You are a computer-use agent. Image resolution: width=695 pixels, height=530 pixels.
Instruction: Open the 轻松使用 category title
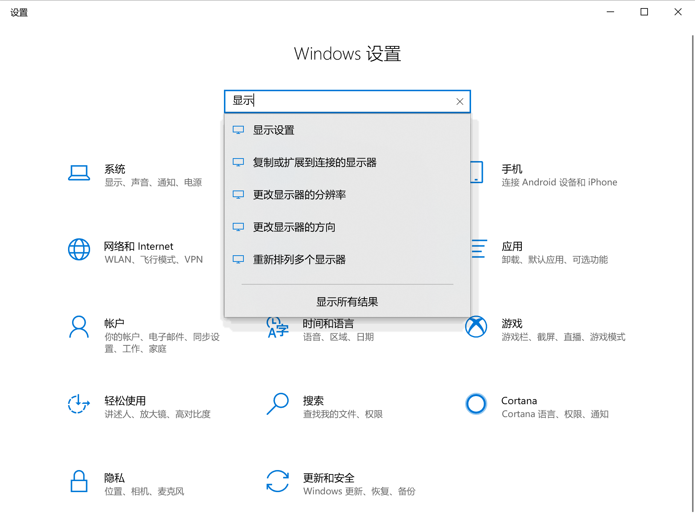(x=125, y=401)
